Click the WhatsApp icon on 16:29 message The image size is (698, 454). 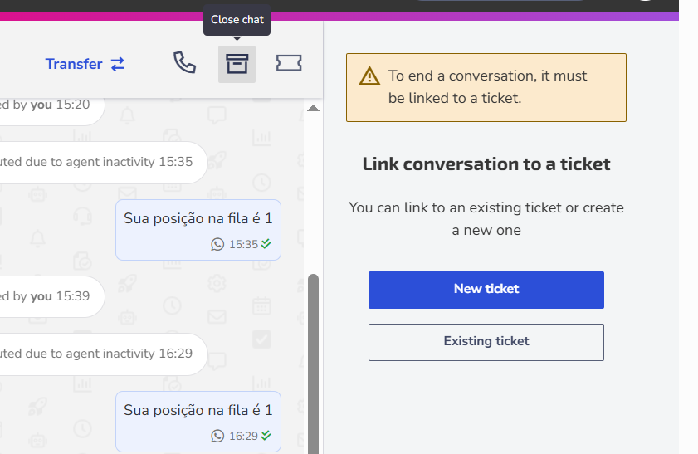pos(217,436)
